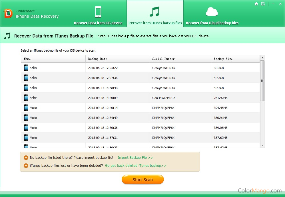
Task: Click date 2016-05-18 17:07:36
Action: coord(103,78)
